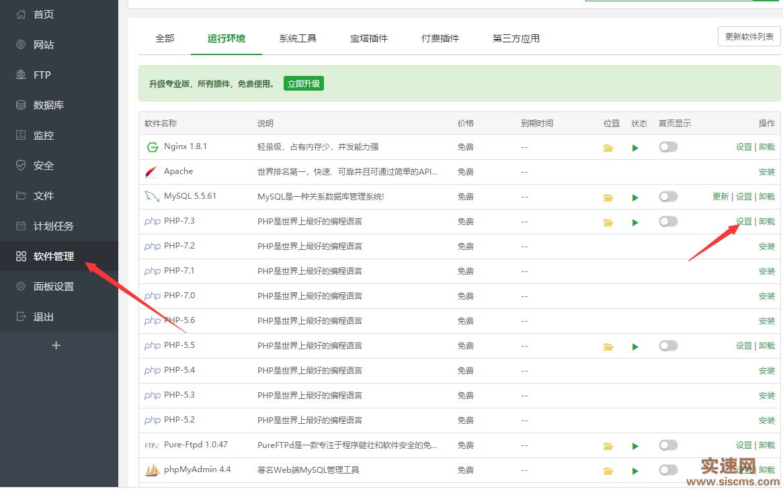Image resolution: width=783 pixels, height=489 pixels.
Task: Open 设置 for PHP-7.3
Action: [x=743, y=221]
